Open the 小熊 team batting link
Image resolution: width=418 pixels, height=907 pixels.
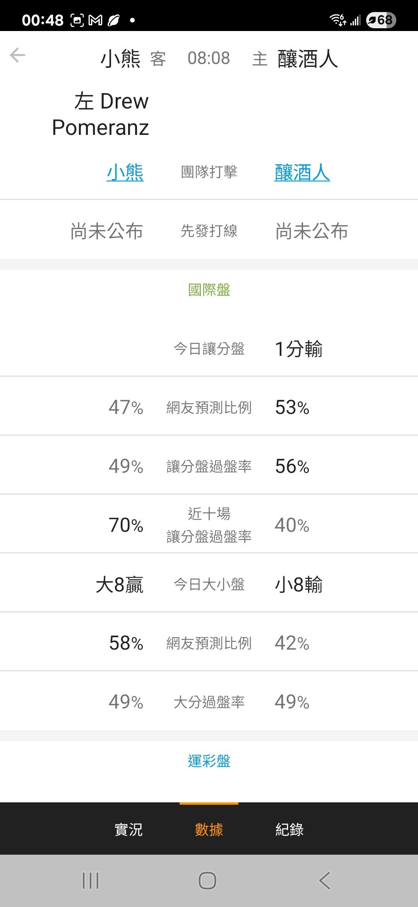tap(125, 172)
